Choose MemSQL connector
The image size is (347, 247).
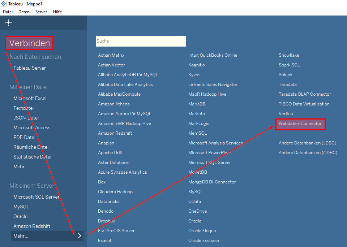coord(198,133)
